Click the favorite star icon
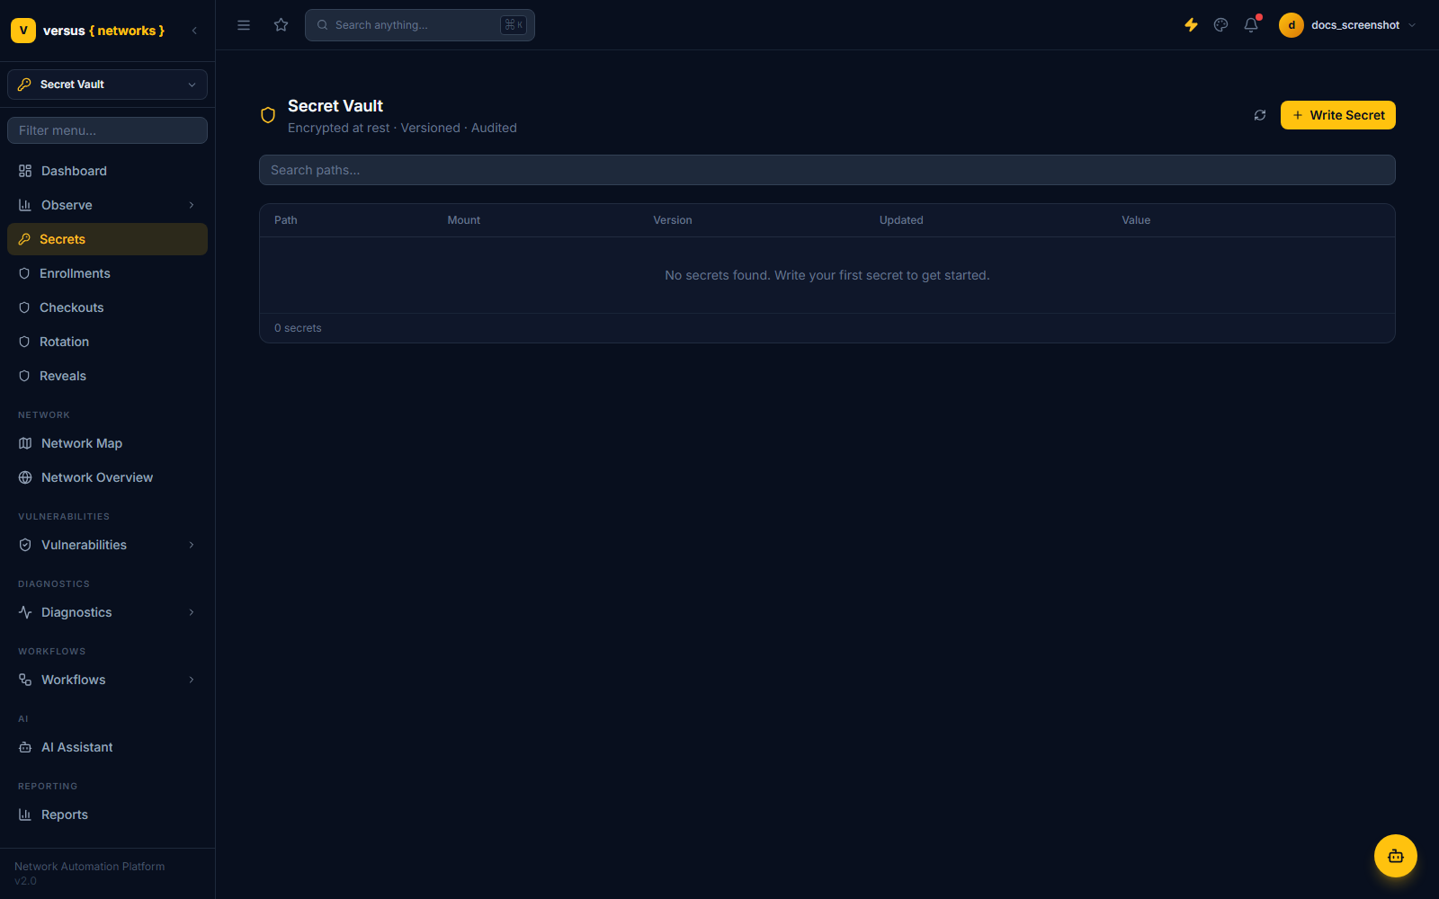Image resolution: width=1439 pixels, height=899 pixels. coord(282,25)
